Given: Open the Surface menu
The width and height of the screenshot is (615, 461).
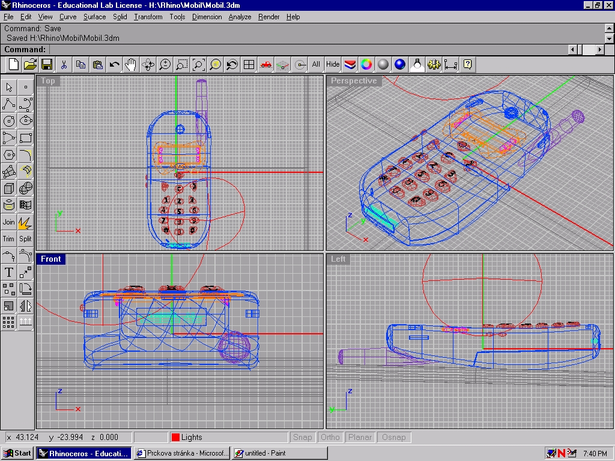Looking at the screenshot, I should pos(94,17).
